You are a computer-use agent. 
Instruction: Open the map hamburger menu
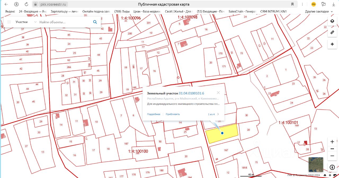[9, 22]
